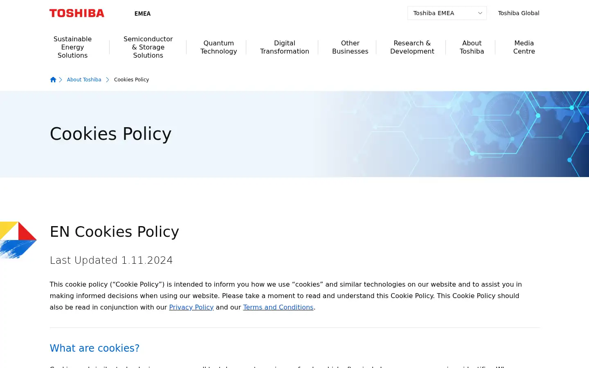Follow the Privacy Policy link
Viewport: 589px width, 368px height.
(191, 307)
